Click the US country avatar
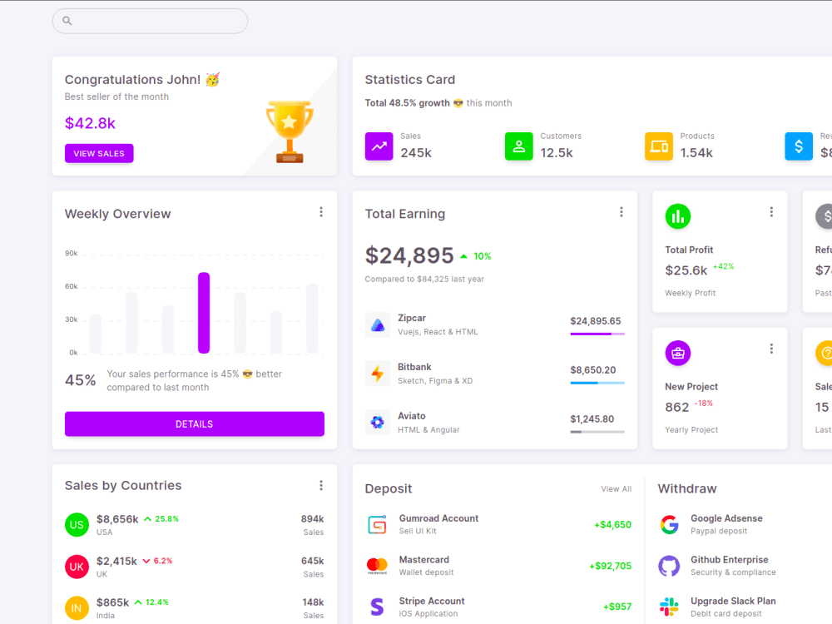The image size is (832, 624). click(x=77, y=525)
